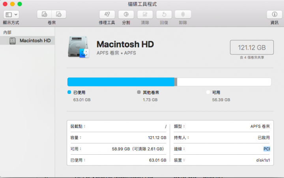The height and width of the screenshot is (178, 284).
Task: Click the Macintosh HD disk icon in sidebar
Action: [13, 41]
